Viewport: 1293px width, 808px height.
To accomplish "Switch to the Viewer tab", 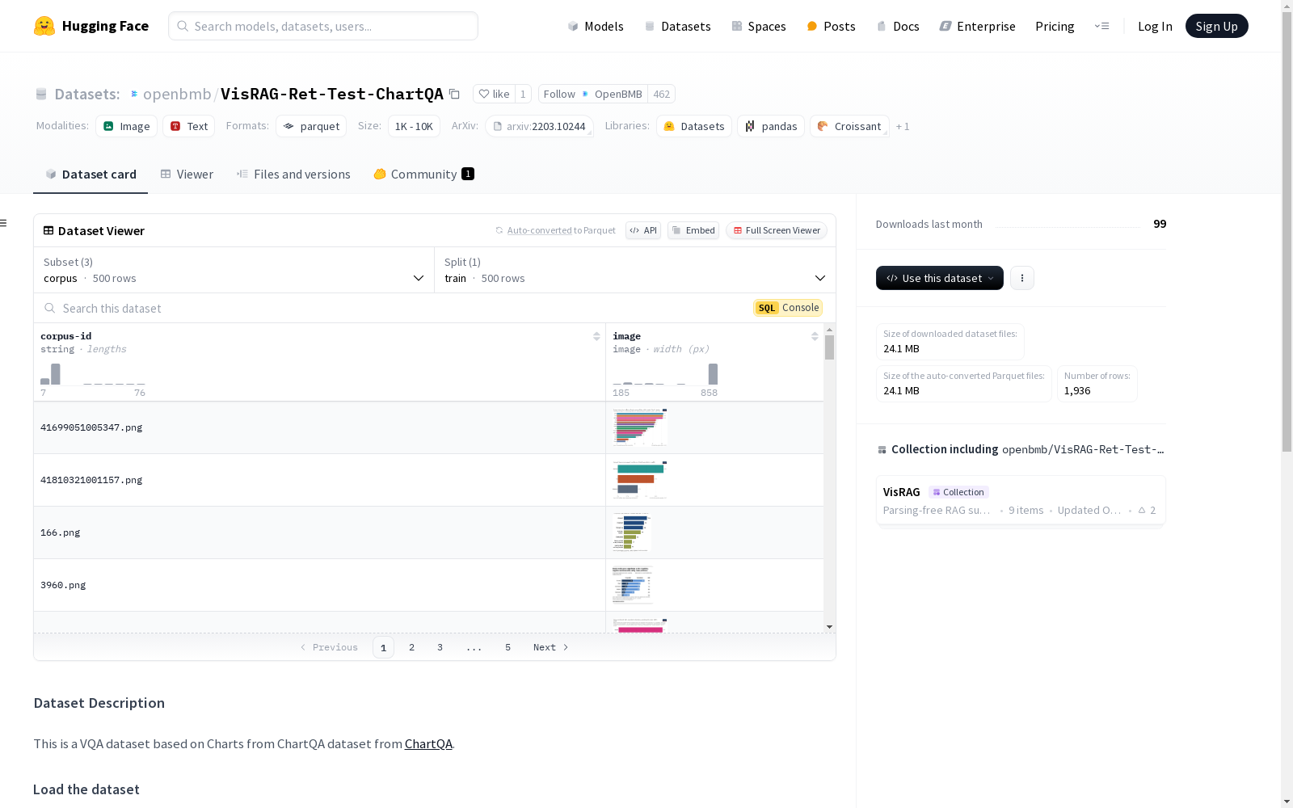I will click(x=187, y=175).
